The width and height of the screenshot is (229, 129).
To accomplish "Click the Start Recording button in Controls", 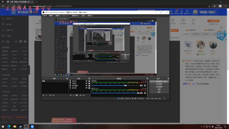I will [159, 84].
